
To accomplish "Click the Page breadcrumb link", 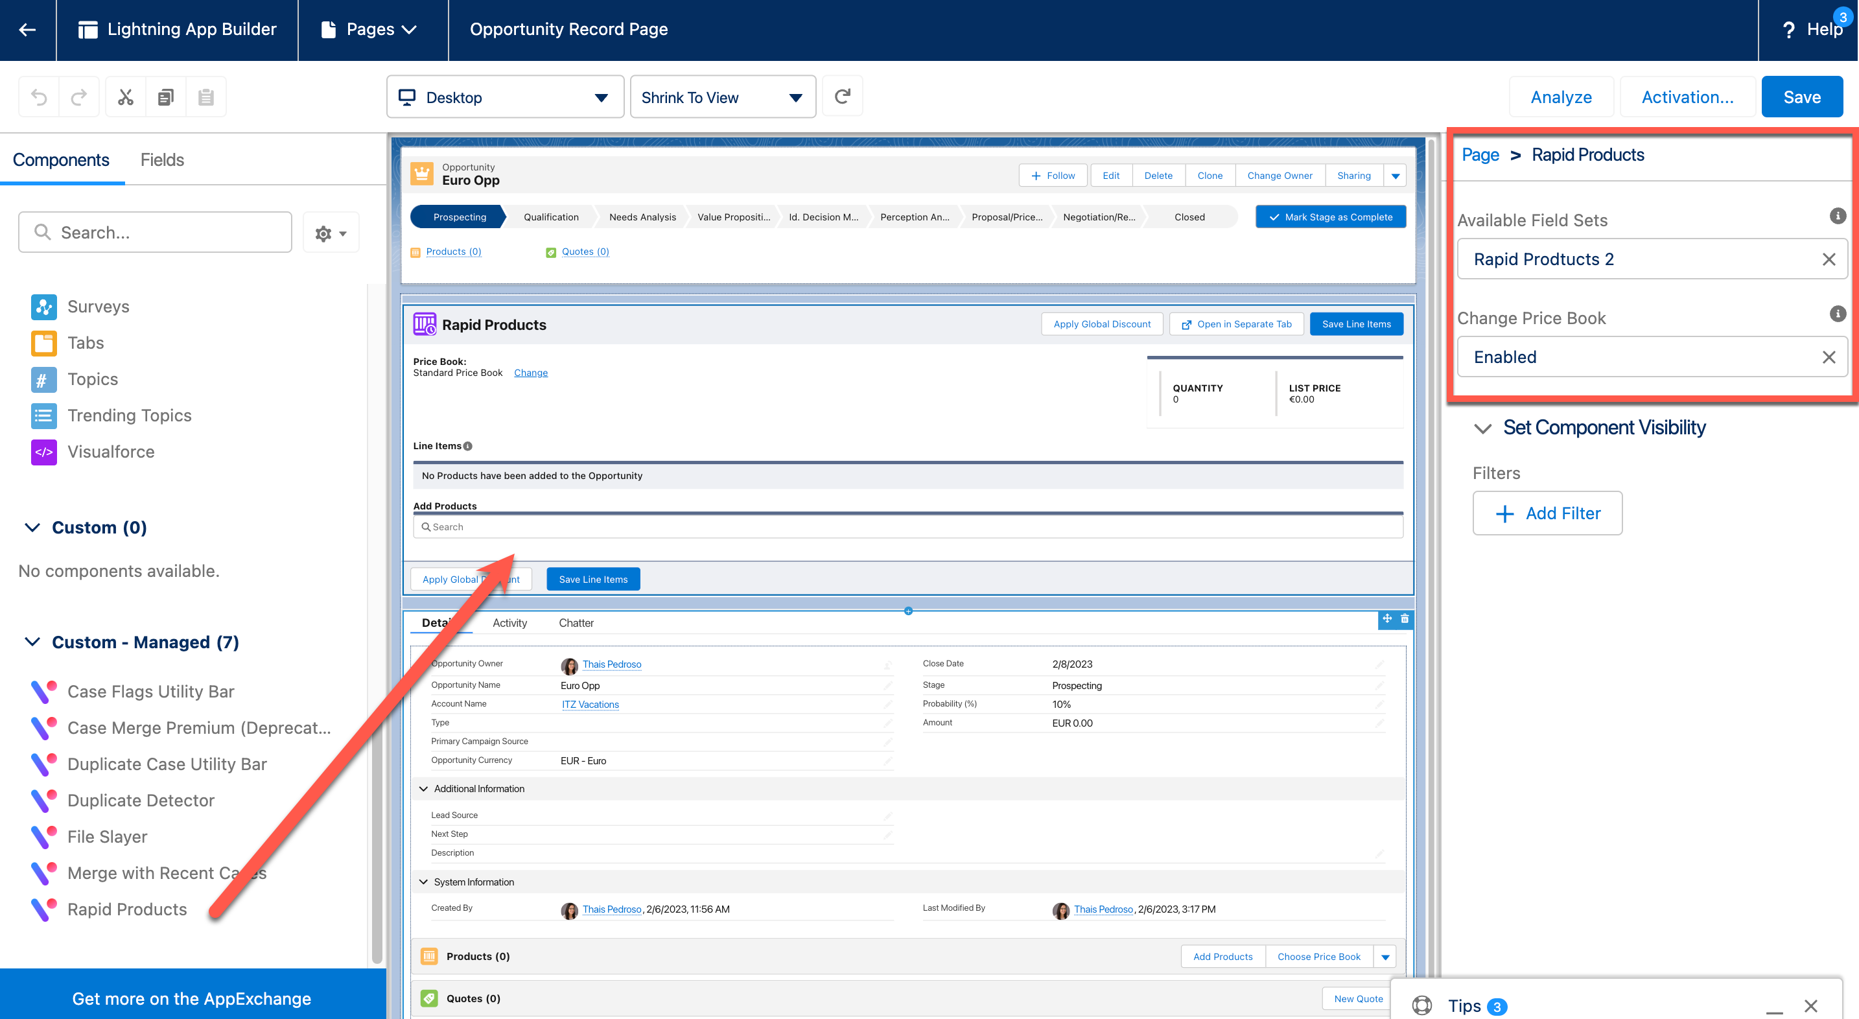I will (1480, 154).
